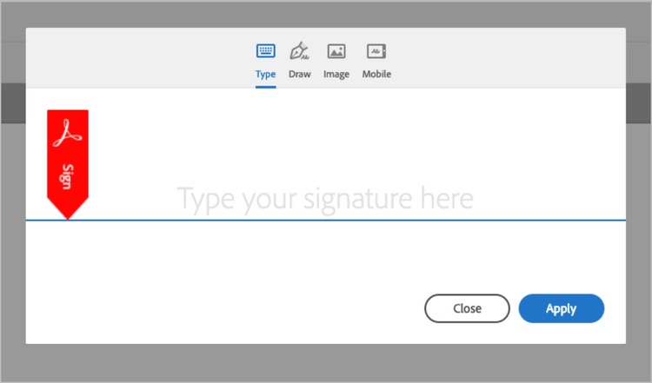The image size is (652, 383).
Task: Click the Apply button
Action: 562,308
